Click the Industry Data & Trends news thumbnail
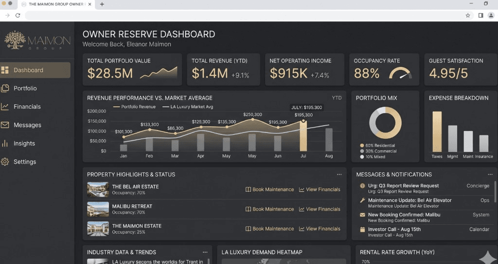 (x=98, y=262)
